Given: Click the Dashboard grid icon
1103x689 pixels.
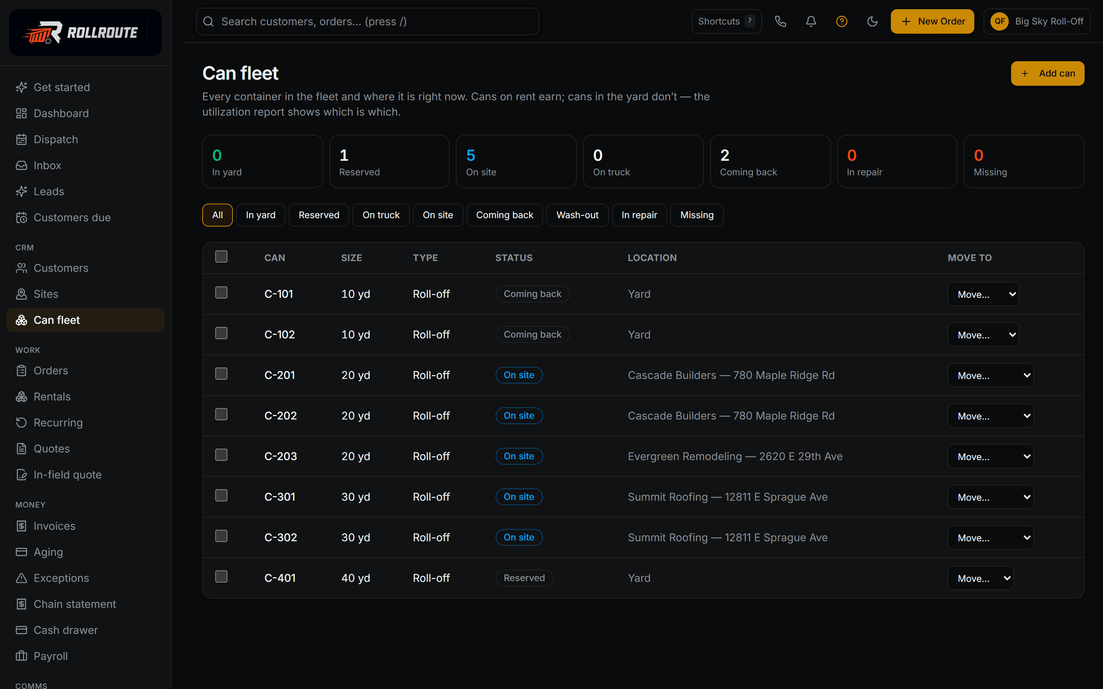Looking at the screenshot, I should pos(21,113).
